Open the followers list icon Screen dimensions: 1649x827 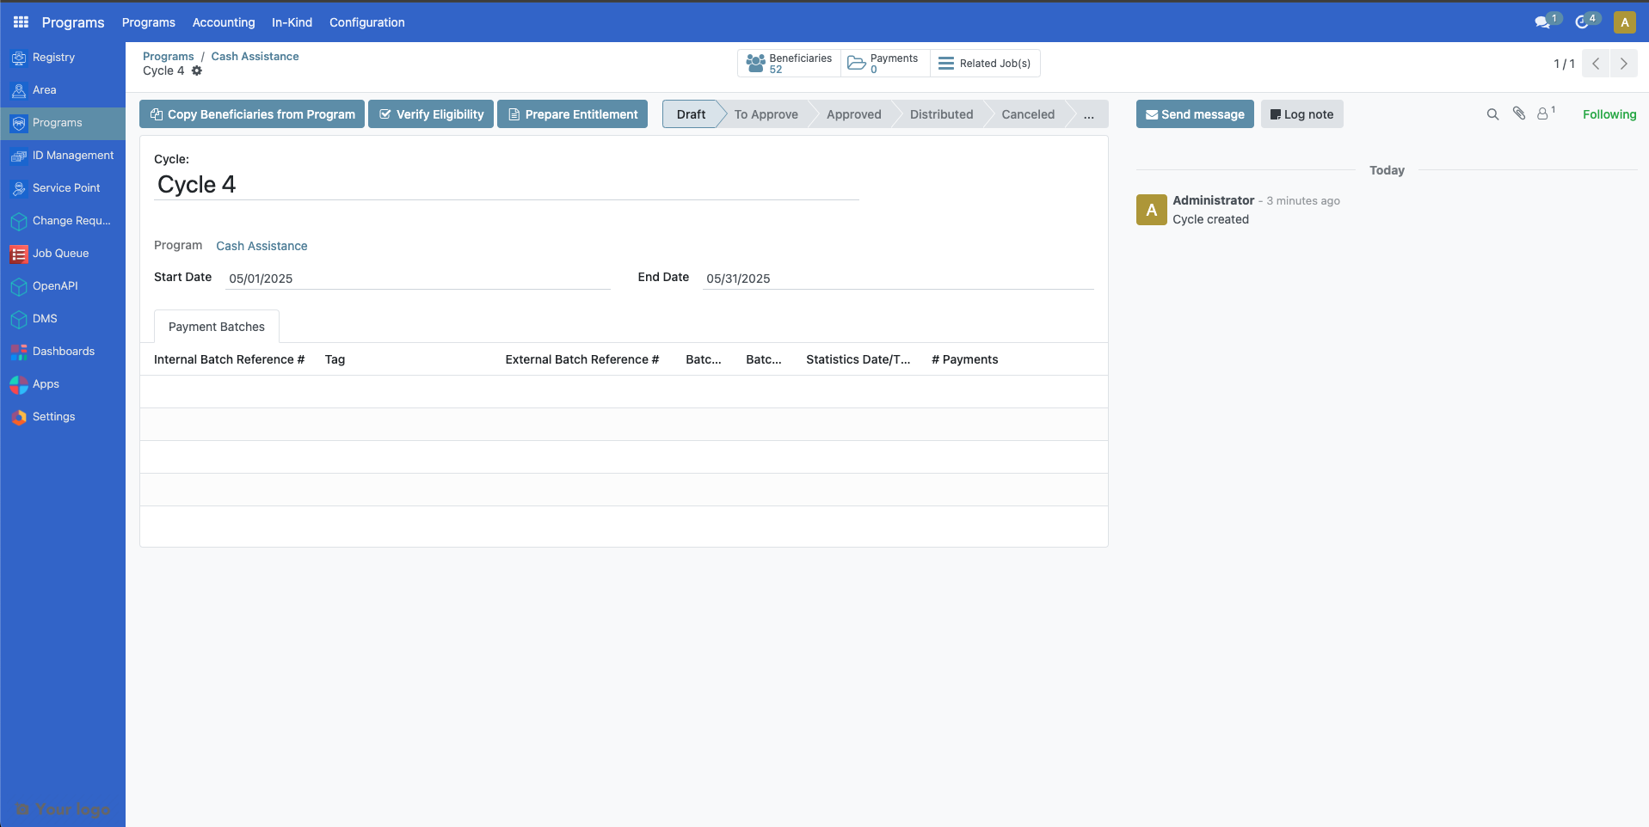pos(1544,113)
